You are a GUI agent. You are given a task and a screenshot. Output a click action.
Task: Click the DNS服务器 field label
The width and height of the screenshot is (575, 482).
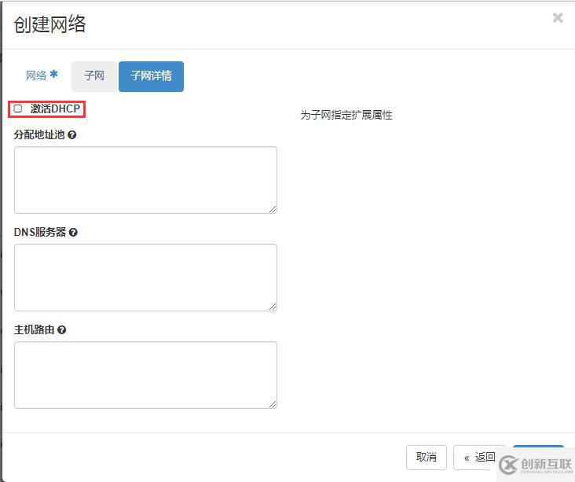point(40,232)
